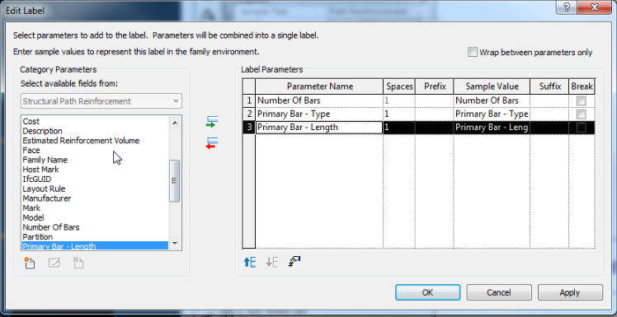617x317 pixels.
Task: Edit Spaces value for Primary Bar - Length
Action: 399,128
